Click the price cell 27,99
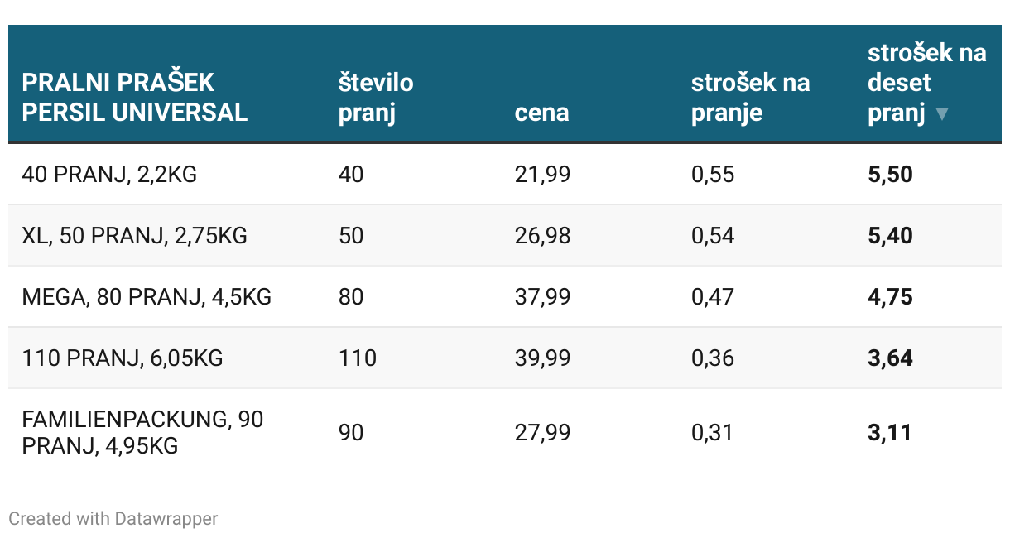The width and height of the screenshot is (1010, 538). (542, 433)
